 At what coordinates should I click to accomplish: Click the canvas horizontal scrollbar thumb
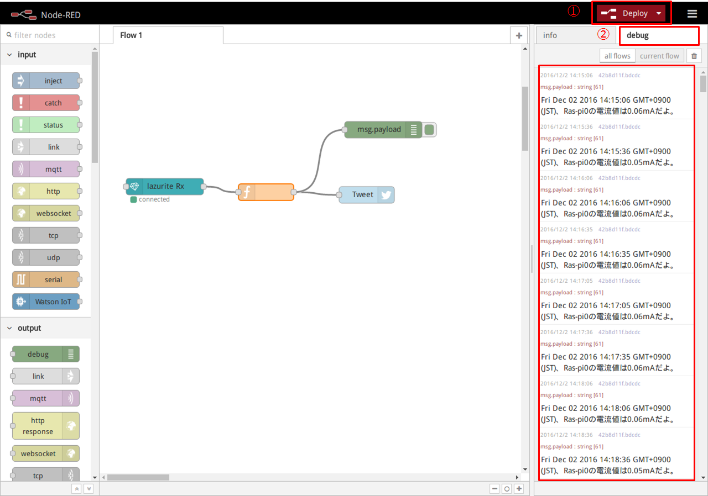pos(138,477)
